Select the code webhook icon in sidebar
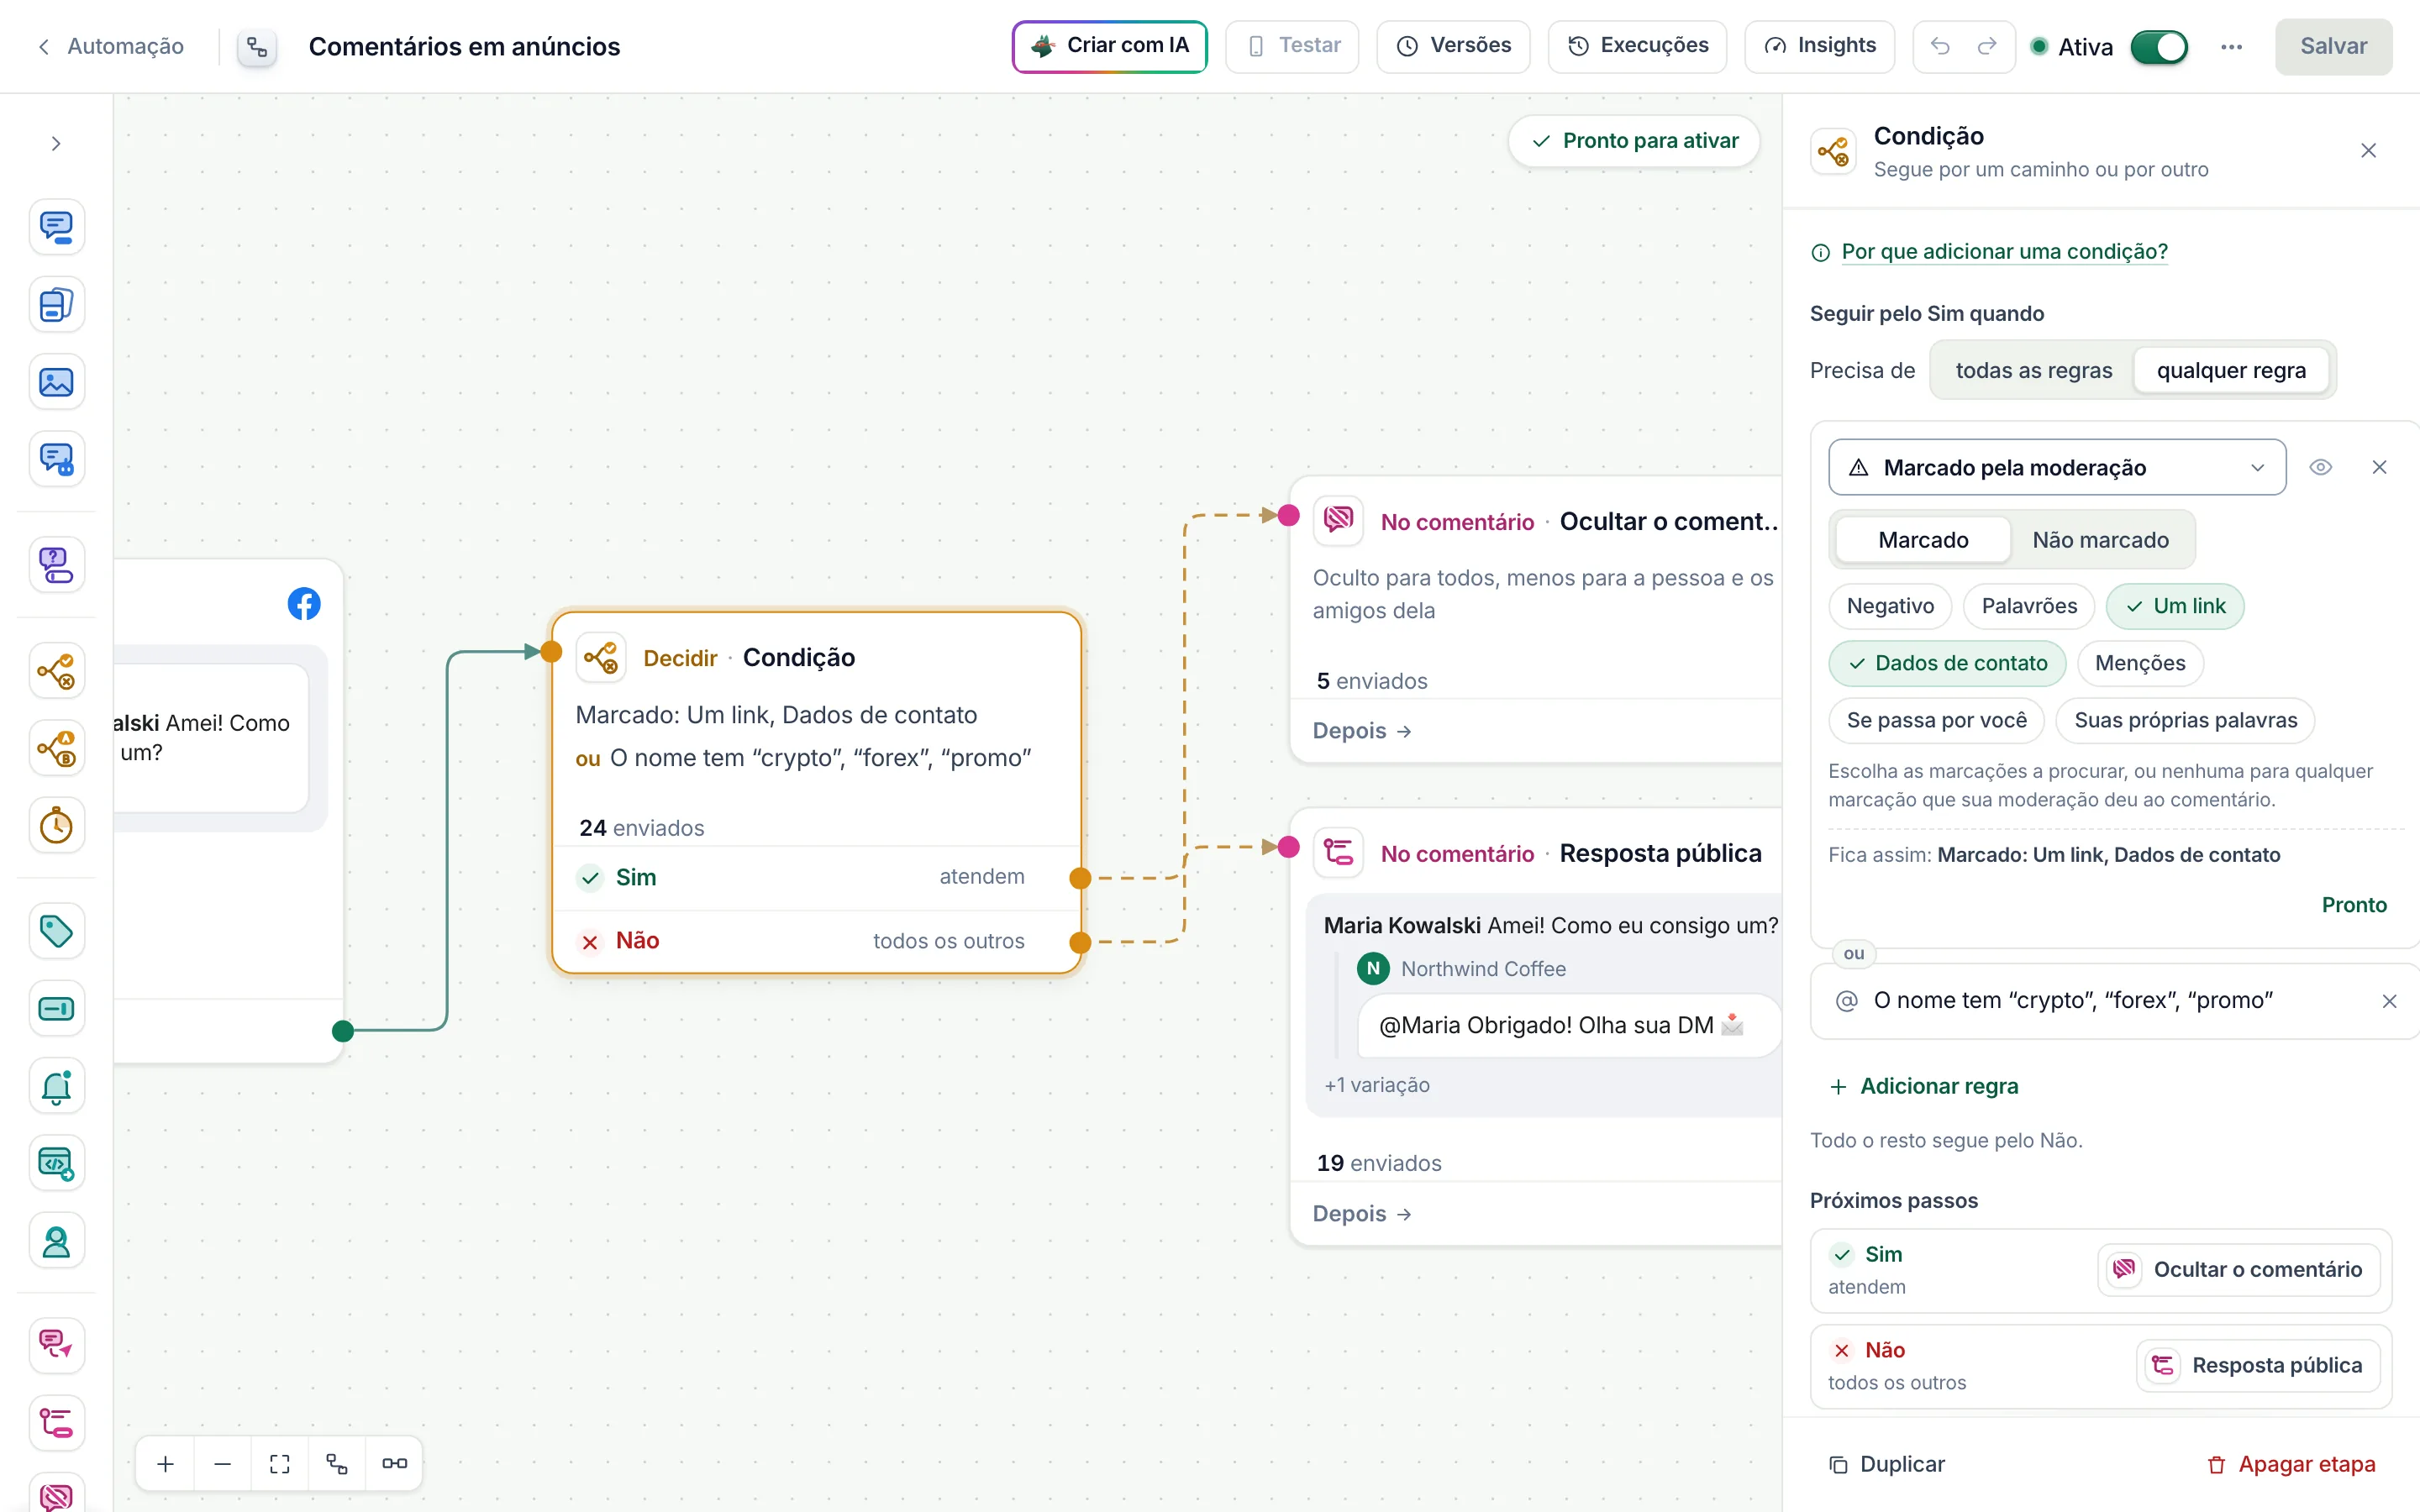2420x1512 pixels. [56, 1164]
